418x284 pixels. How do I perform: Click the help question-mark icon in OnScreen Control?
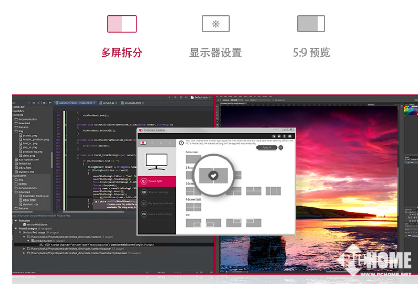pos(284,136)
